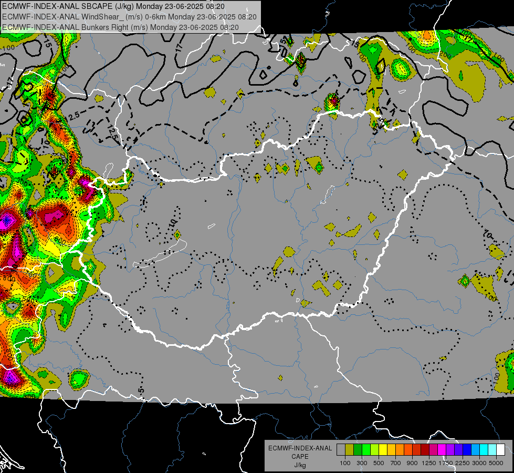Click the Bunkers Right title line
This screenshot has width=514, height=473.
tap(120, 27)
